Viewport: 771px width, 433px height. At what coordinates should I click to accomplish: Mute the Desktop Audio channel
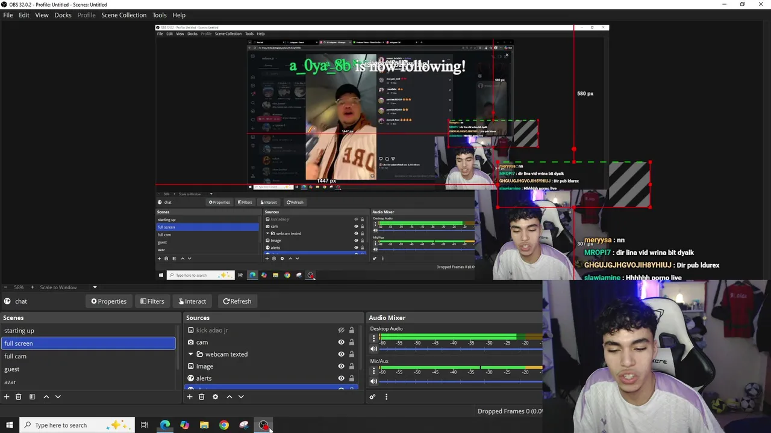373,349
